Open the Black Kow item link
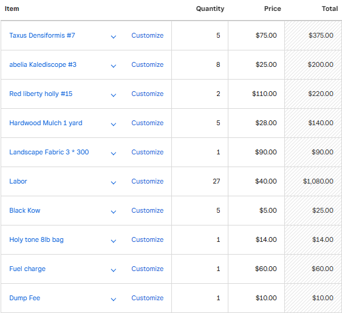342x313 pixels. [x=25, y=210]
